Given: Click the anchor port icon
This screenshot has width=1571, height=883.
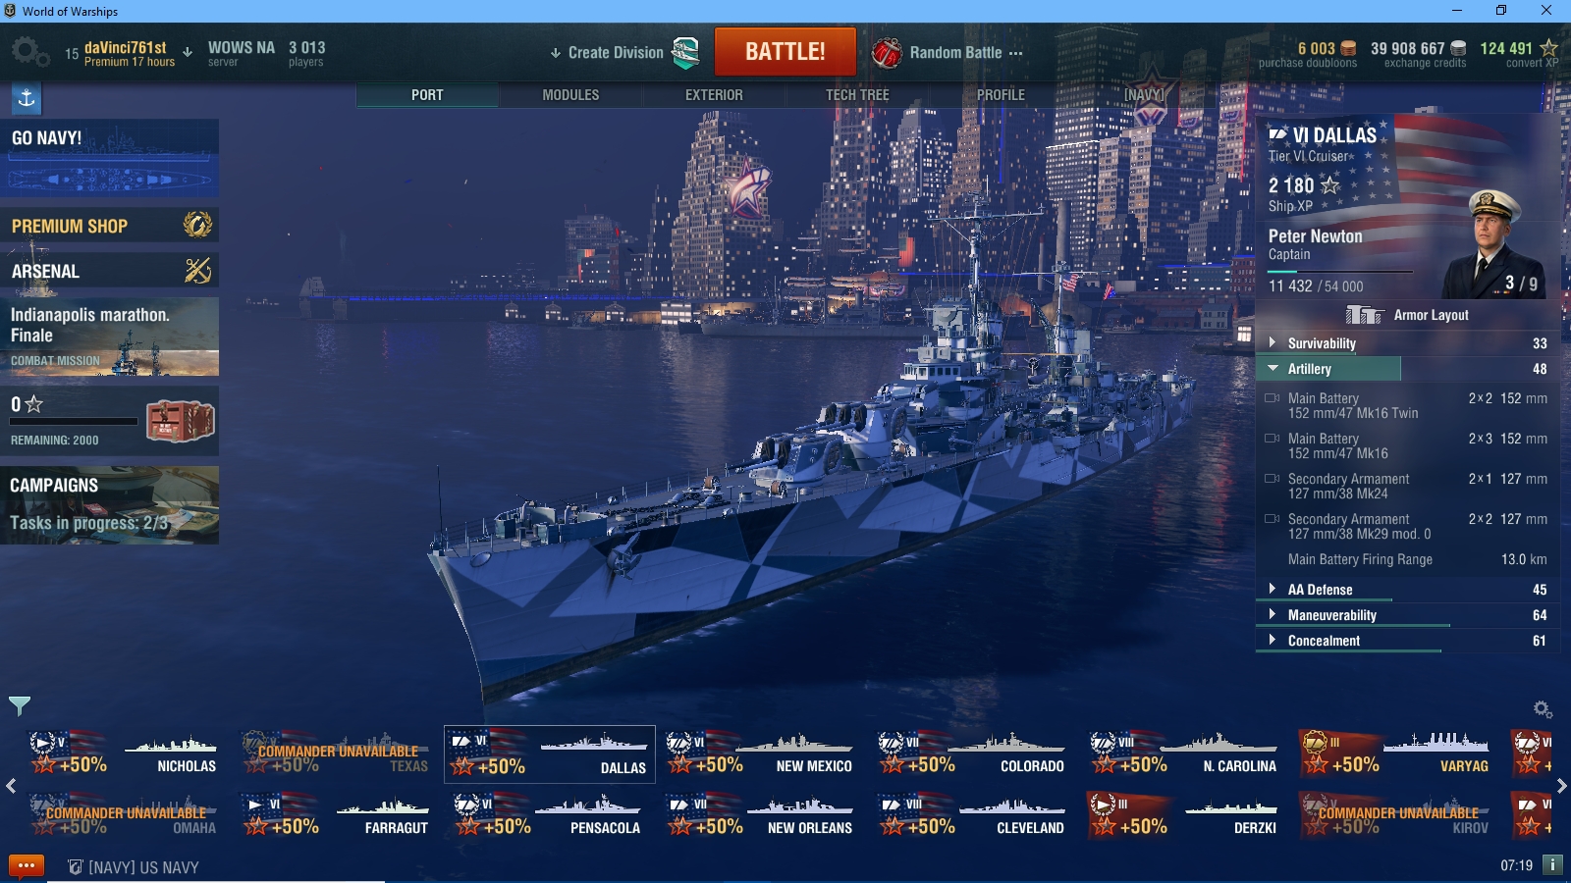Looking at the screenshot, I should [27, 98].
